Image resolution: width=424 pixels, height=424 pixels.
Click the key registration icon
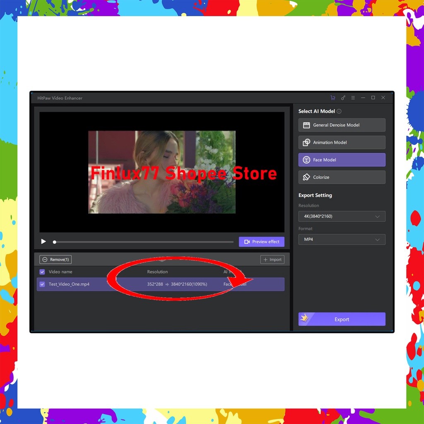point(343,98)
